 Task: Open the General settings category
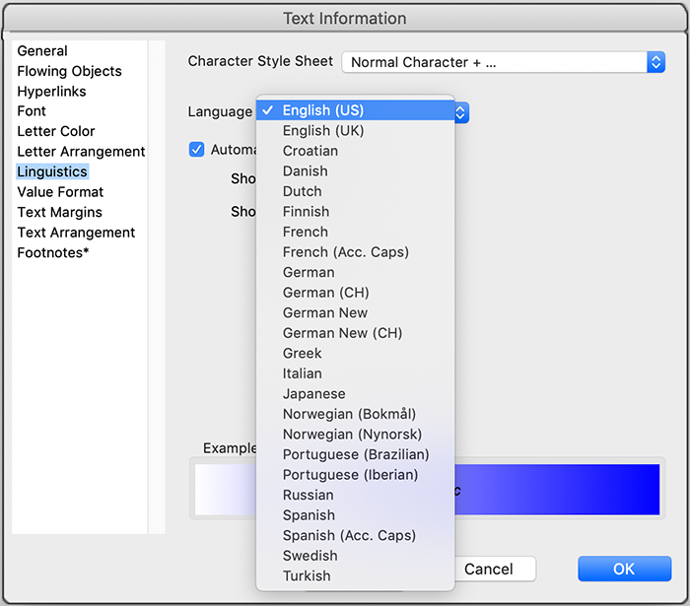[x=42, y=50]
